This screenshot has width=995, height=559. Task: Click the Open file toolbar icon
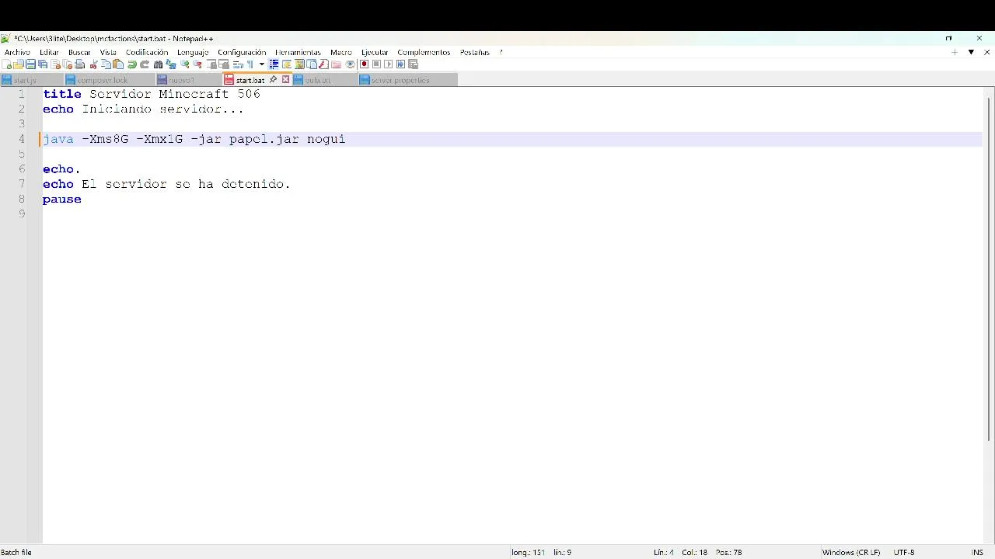[x=18, y=64]
